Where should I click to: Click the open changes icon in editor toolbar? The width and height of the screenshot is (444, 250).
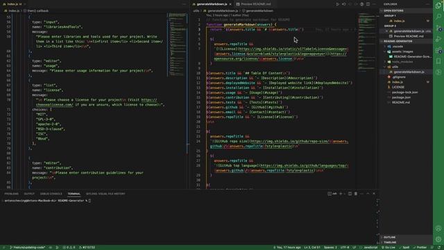[x=343, y=4]
